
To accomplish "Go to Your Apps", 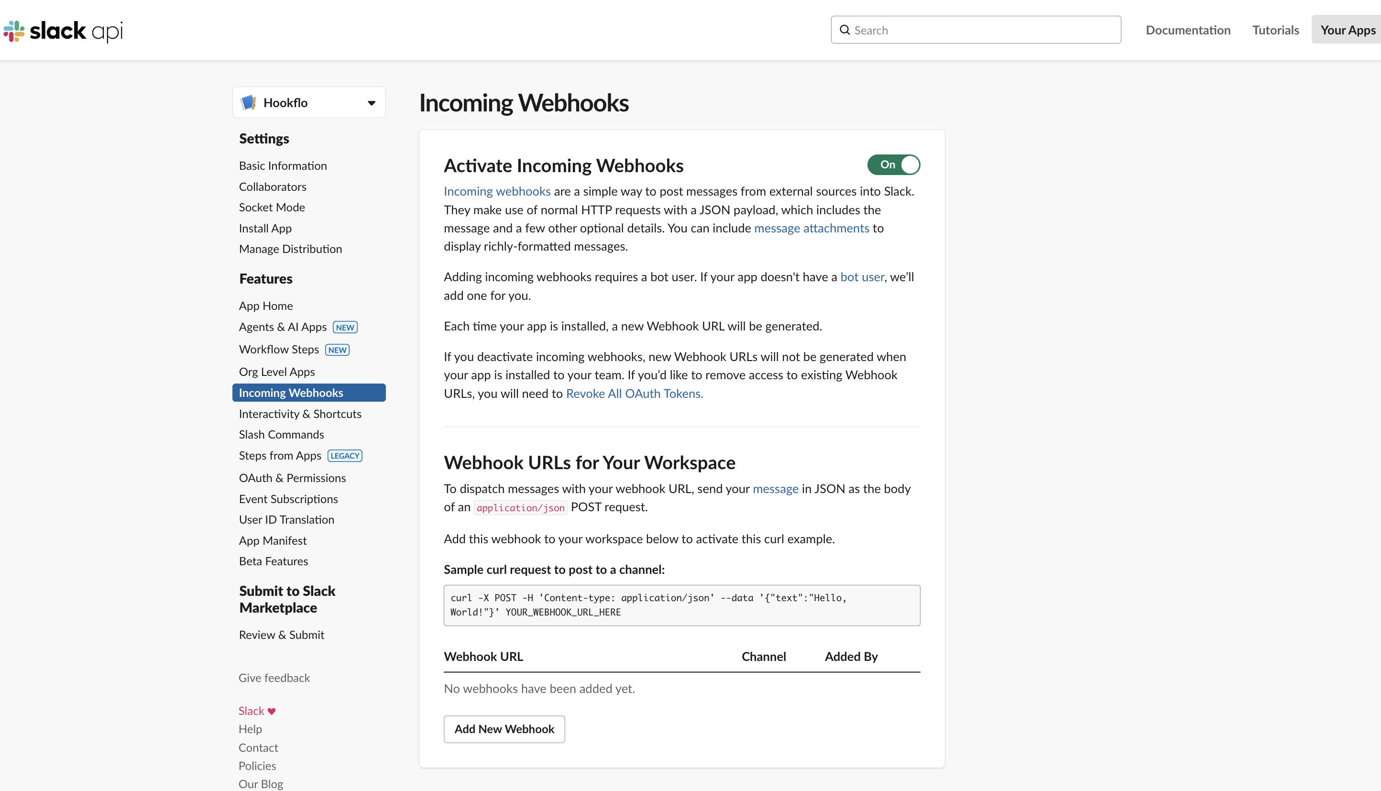I will pos(1346,30).
